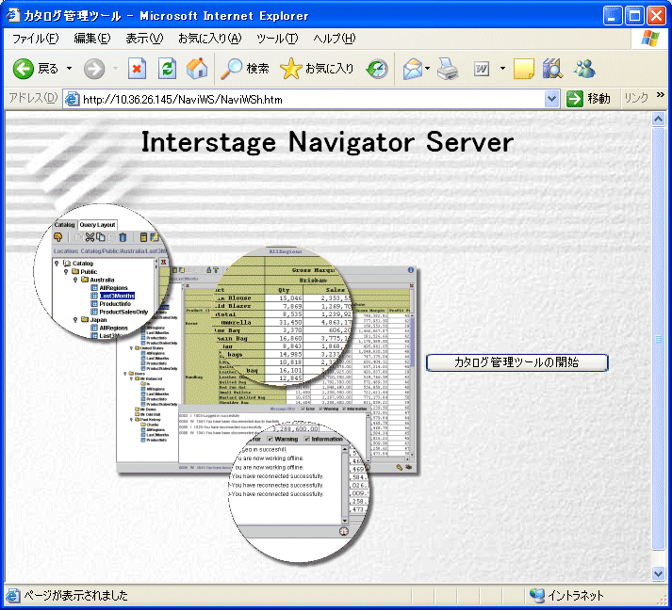
Task: Click the 移動 Go button
Action: pos(588,99)
